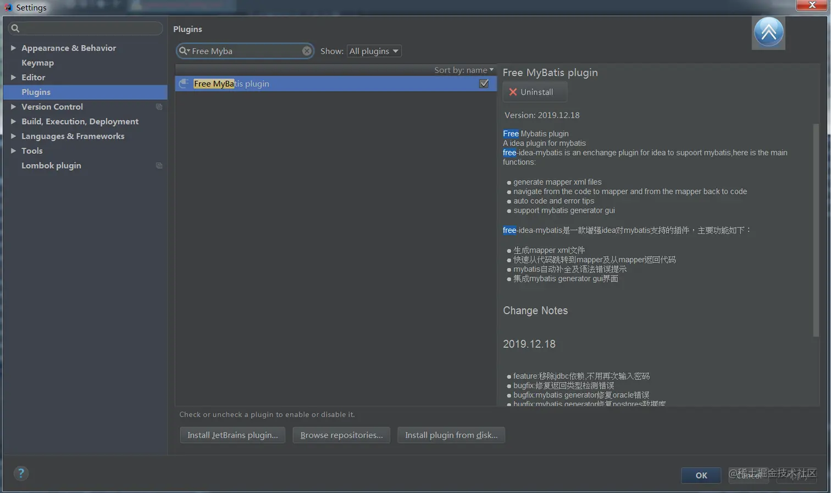Select Keymap in settings tree
The image size is (831, 493).
click(37, 63)
